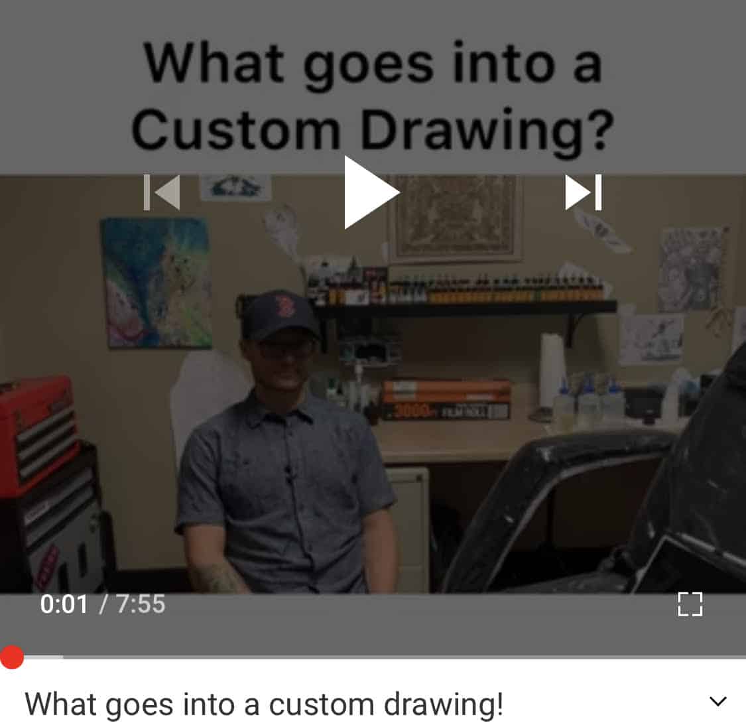Open the title "What goes into a custom drawing!"

264,704
